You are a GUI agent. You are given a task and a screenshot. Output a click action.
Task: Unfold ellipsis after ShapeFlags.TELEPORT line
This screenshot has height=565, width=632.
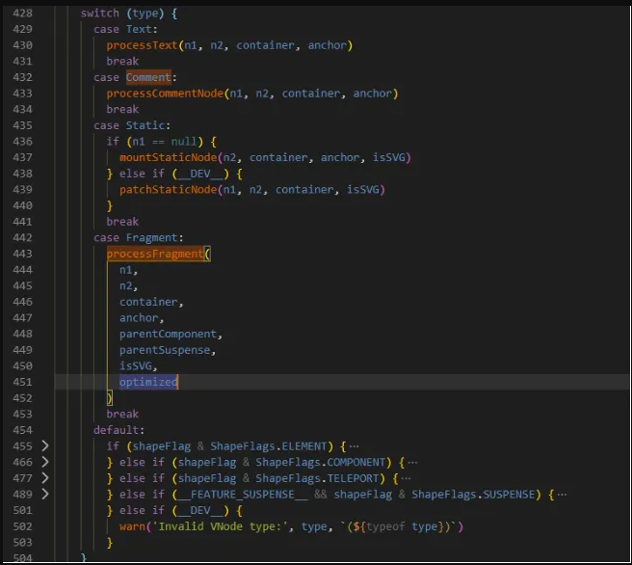click(406, 478)
